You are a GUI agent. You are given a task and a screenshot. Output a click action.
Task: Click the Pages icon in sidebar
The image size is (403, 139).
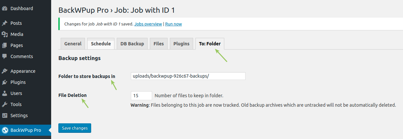[5, 45]
